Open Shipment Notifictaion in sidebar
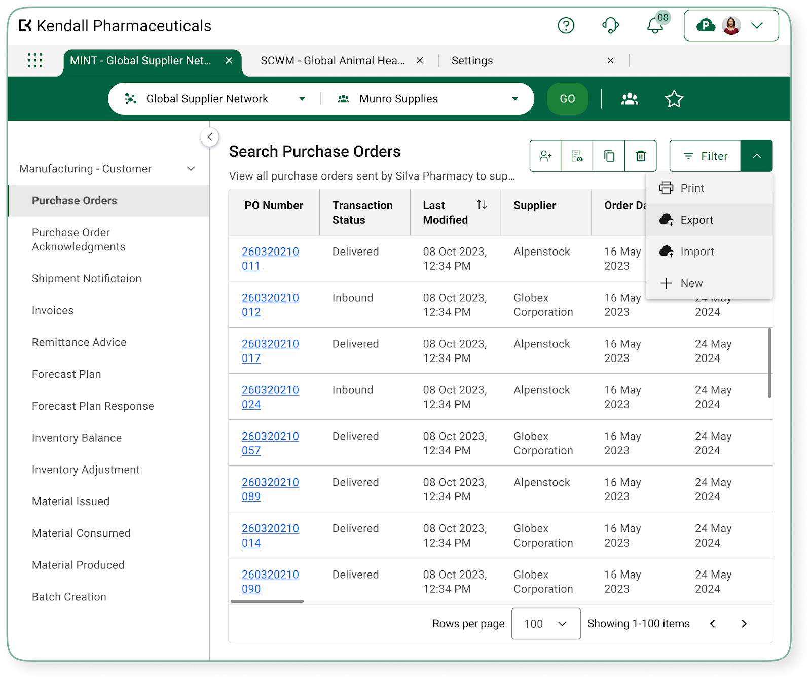Viewport: 811px width, 681px height. pyautogui.click(x=87, y=279)
